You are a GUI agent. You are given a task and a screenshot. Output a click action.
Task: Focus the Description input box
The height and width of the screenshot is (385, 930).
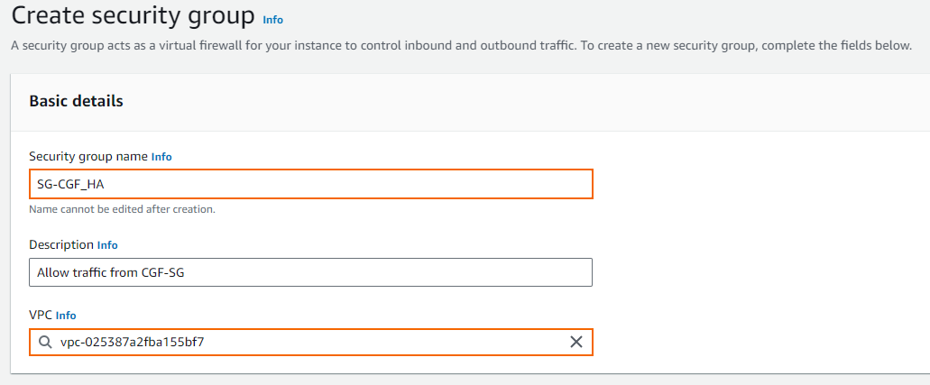[x=311, y=272]
